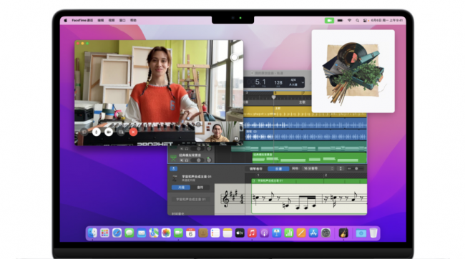The width and height of the screenshot is (465, 259).
Task: Open Music from the Dock
Action: [x=252, y=233]
